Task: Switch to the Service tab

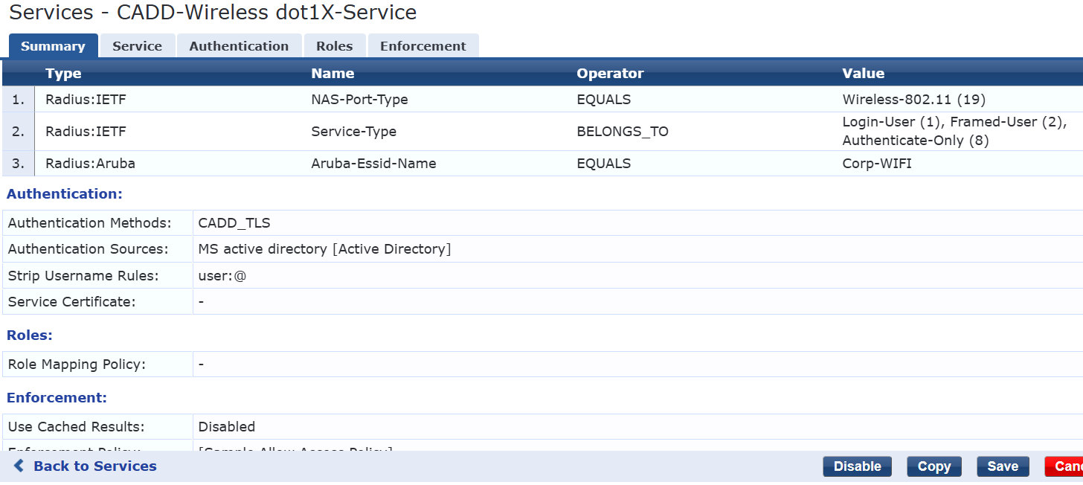Action: point(137,45)
